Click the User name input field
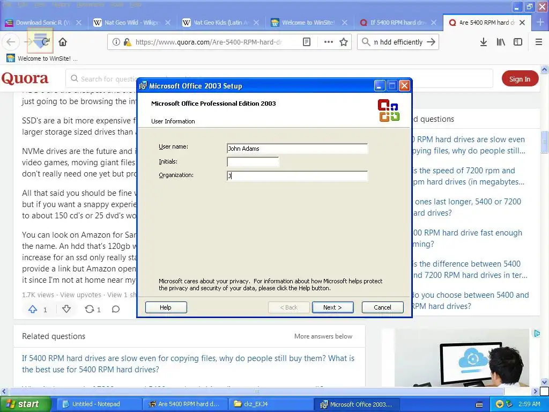549x412 pixels. (x=297, y=149)
